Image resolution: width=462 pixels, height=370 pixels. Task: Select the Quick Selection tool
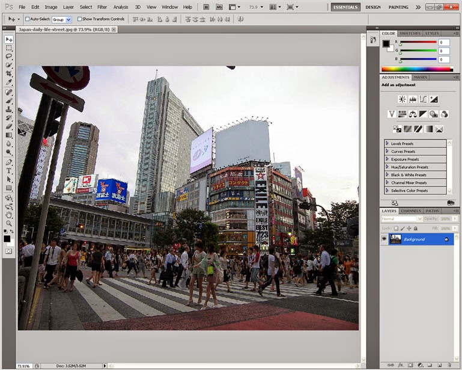tap(9, 64)
